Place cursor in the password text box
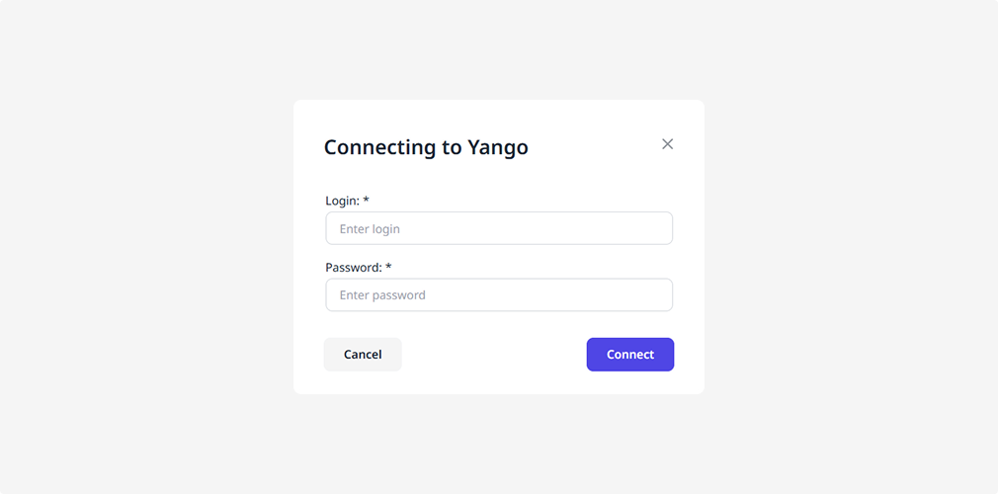Viewport: 998px width, 494px height. pyautogui.click(x=499, y=294)
